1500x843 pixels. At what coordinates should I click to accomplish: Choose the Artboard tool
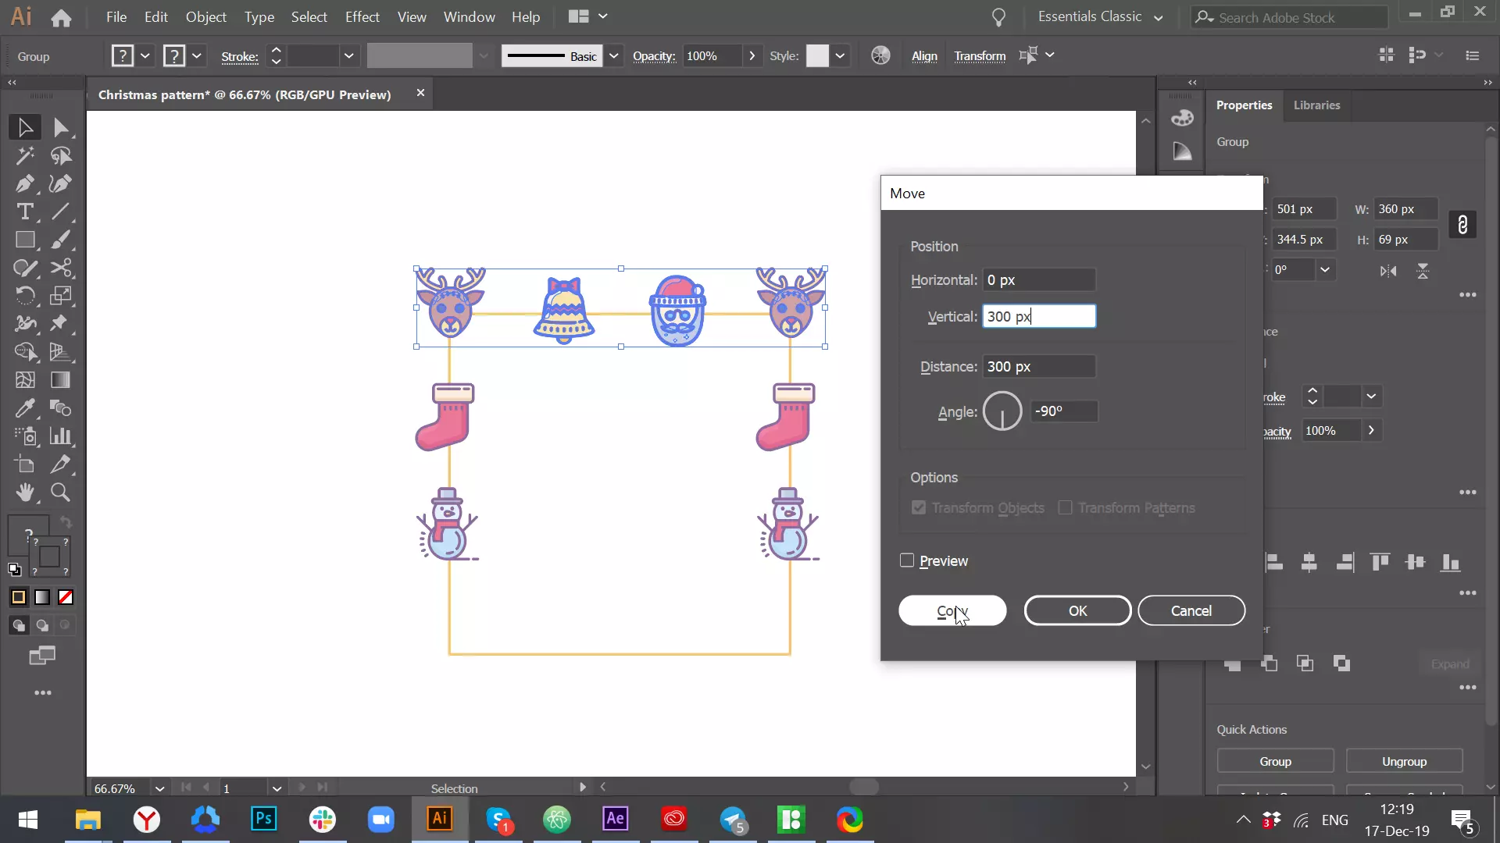25,464
